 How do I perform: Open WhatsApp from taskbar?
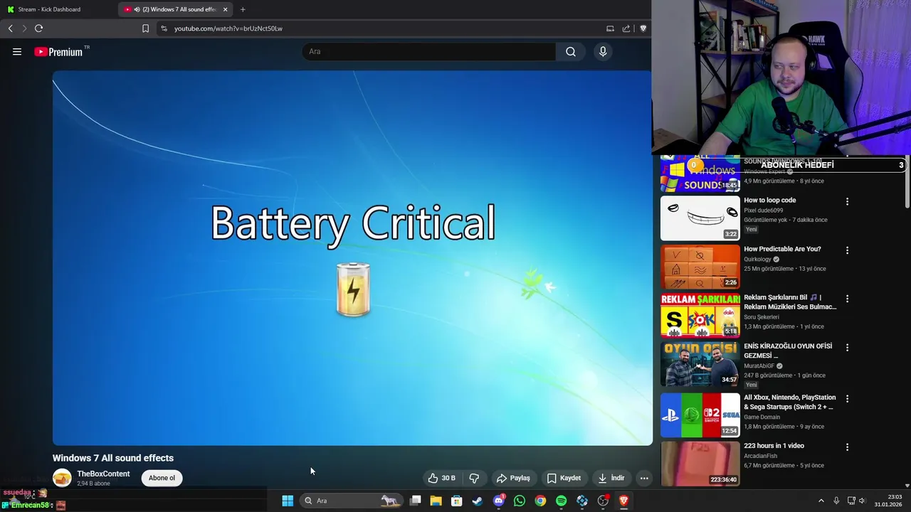(x=520, y=501)
